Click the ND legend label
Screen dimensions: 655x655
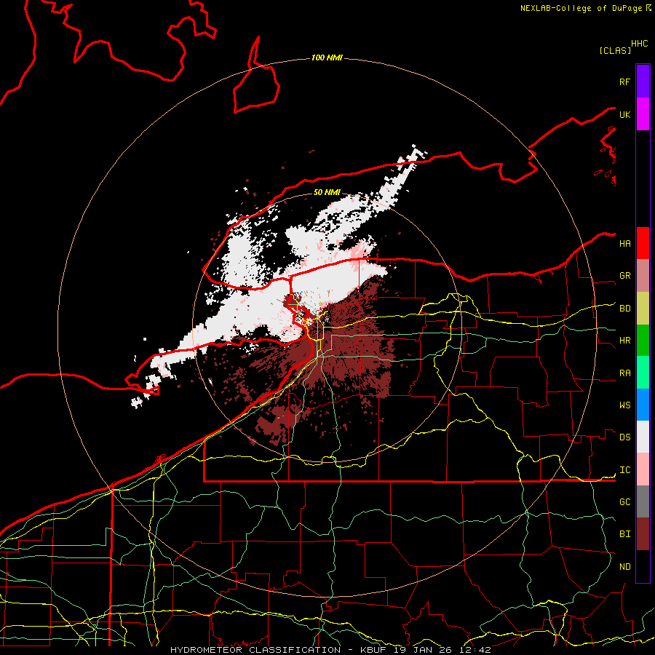625,567
